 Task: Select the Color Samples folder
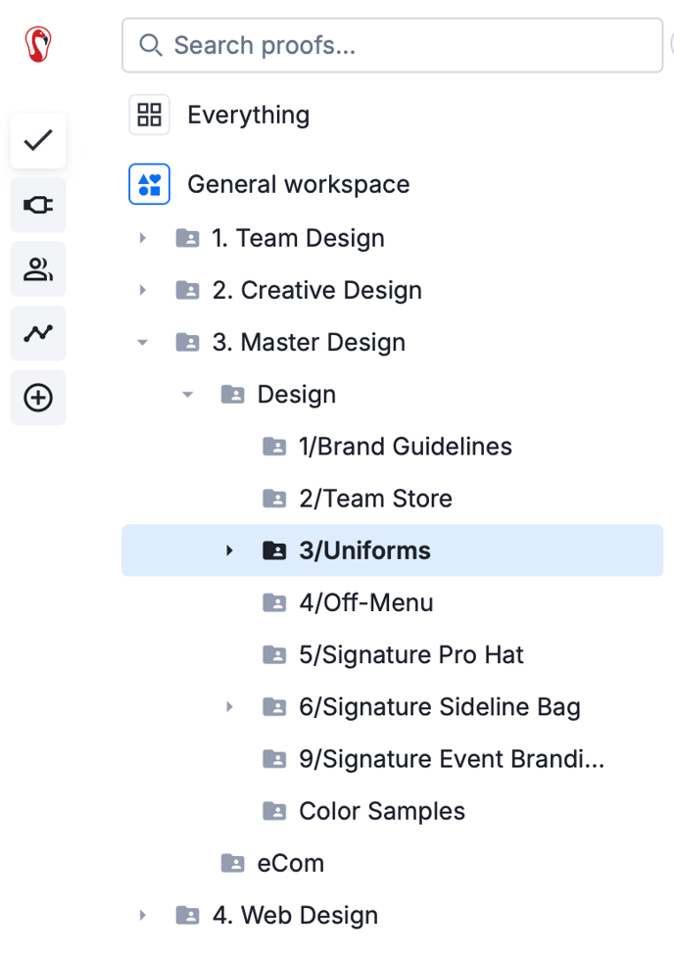381,811
